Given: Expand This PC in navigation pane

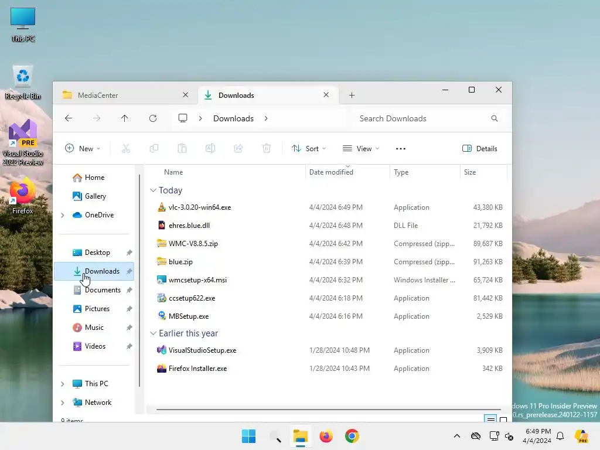Looking at the screenshot, I should (x=62, y=384).
